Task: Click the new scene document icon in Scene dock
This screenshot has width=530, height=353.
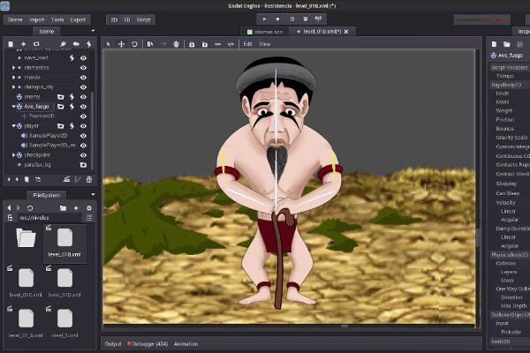Action: (x=11, y=44)
